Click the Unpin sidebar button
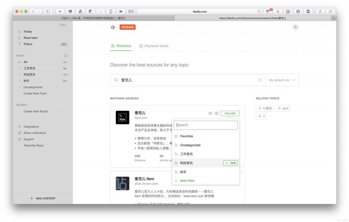The image size is (349, 222). [63, 25]
